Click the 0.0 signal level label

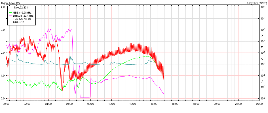coord(3,99)
